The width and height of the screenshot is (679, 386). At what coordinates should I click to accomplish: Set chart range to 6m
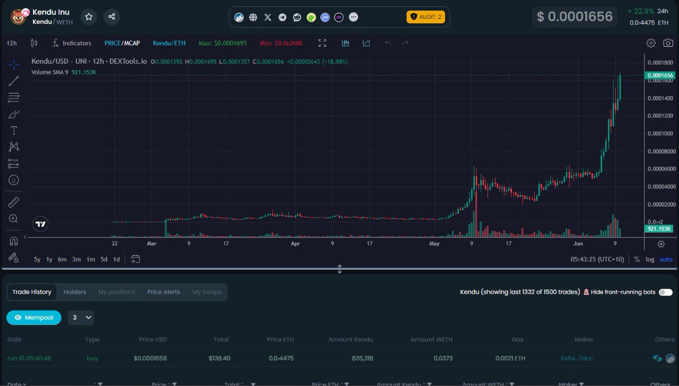click(x=62, y=259)
